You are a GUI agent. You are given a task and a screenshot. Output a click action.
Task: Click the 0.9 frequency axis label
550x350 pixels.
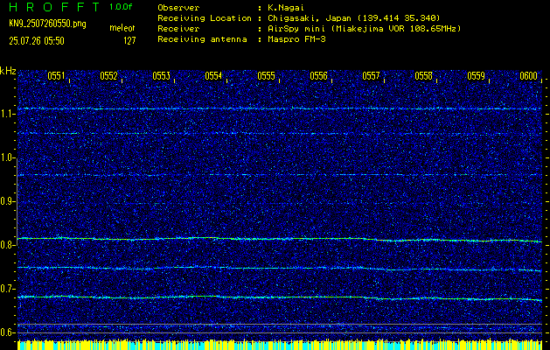tap(6, 201)
